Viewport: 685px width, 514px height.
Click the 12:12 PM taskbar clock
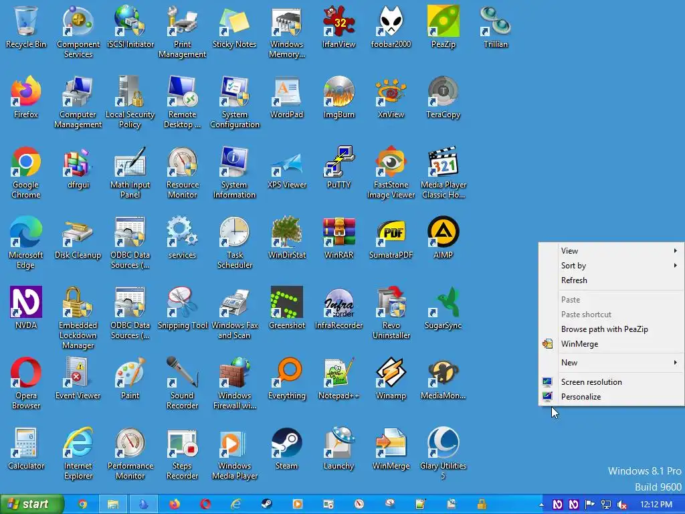[x=656, y=505]
